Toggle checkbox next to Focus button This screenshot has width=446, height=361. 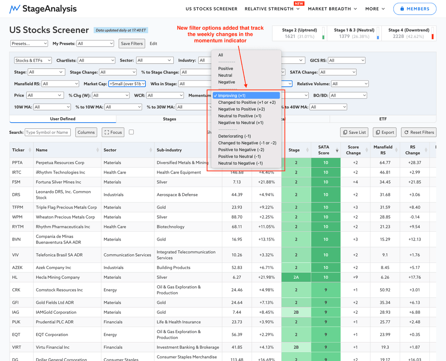[131, 132]
